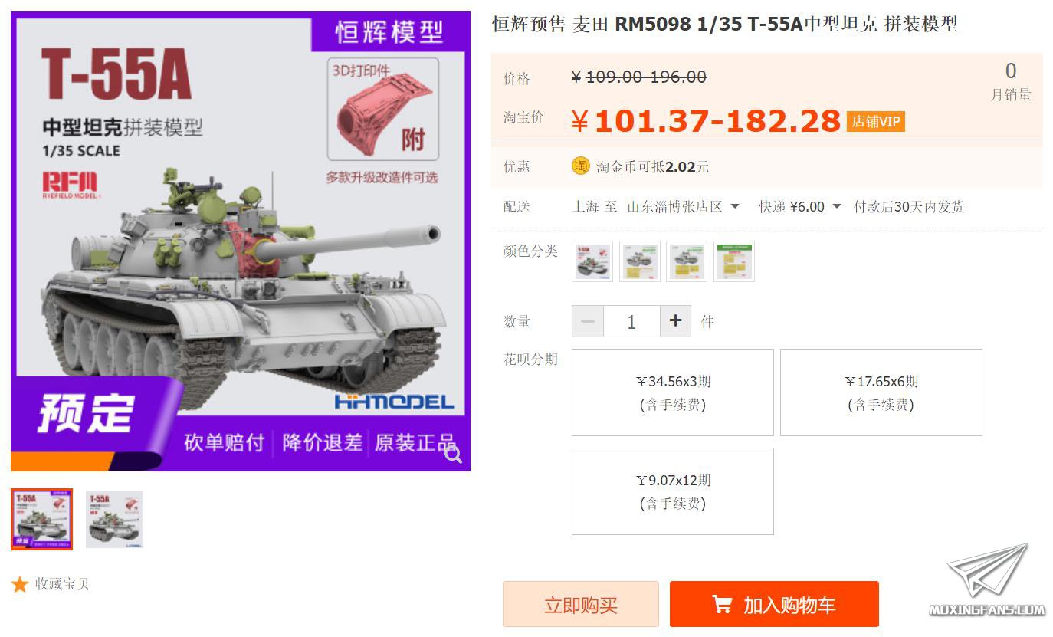Image resolution: width=1053 pixels, height=637 pixels.
Task: Click the quantity input field showing 1
Action: click(x=631, y=321)
